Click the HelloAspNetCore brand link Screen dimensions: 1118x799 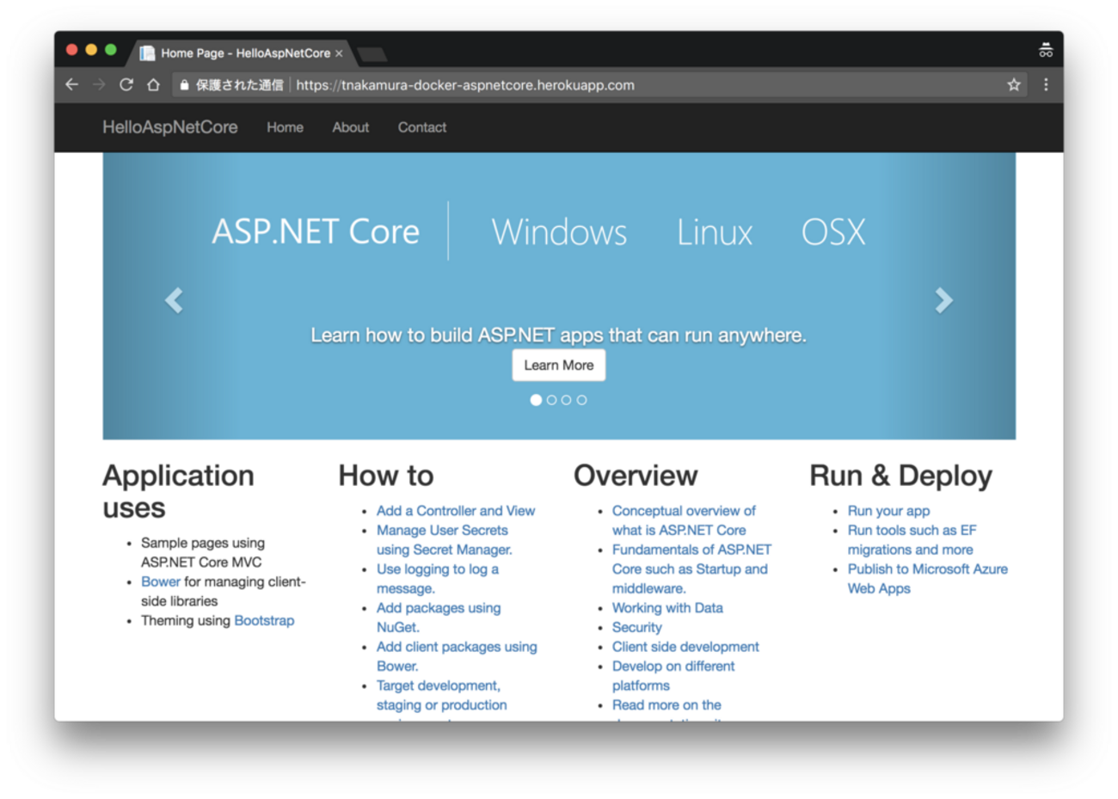[170, 127]
